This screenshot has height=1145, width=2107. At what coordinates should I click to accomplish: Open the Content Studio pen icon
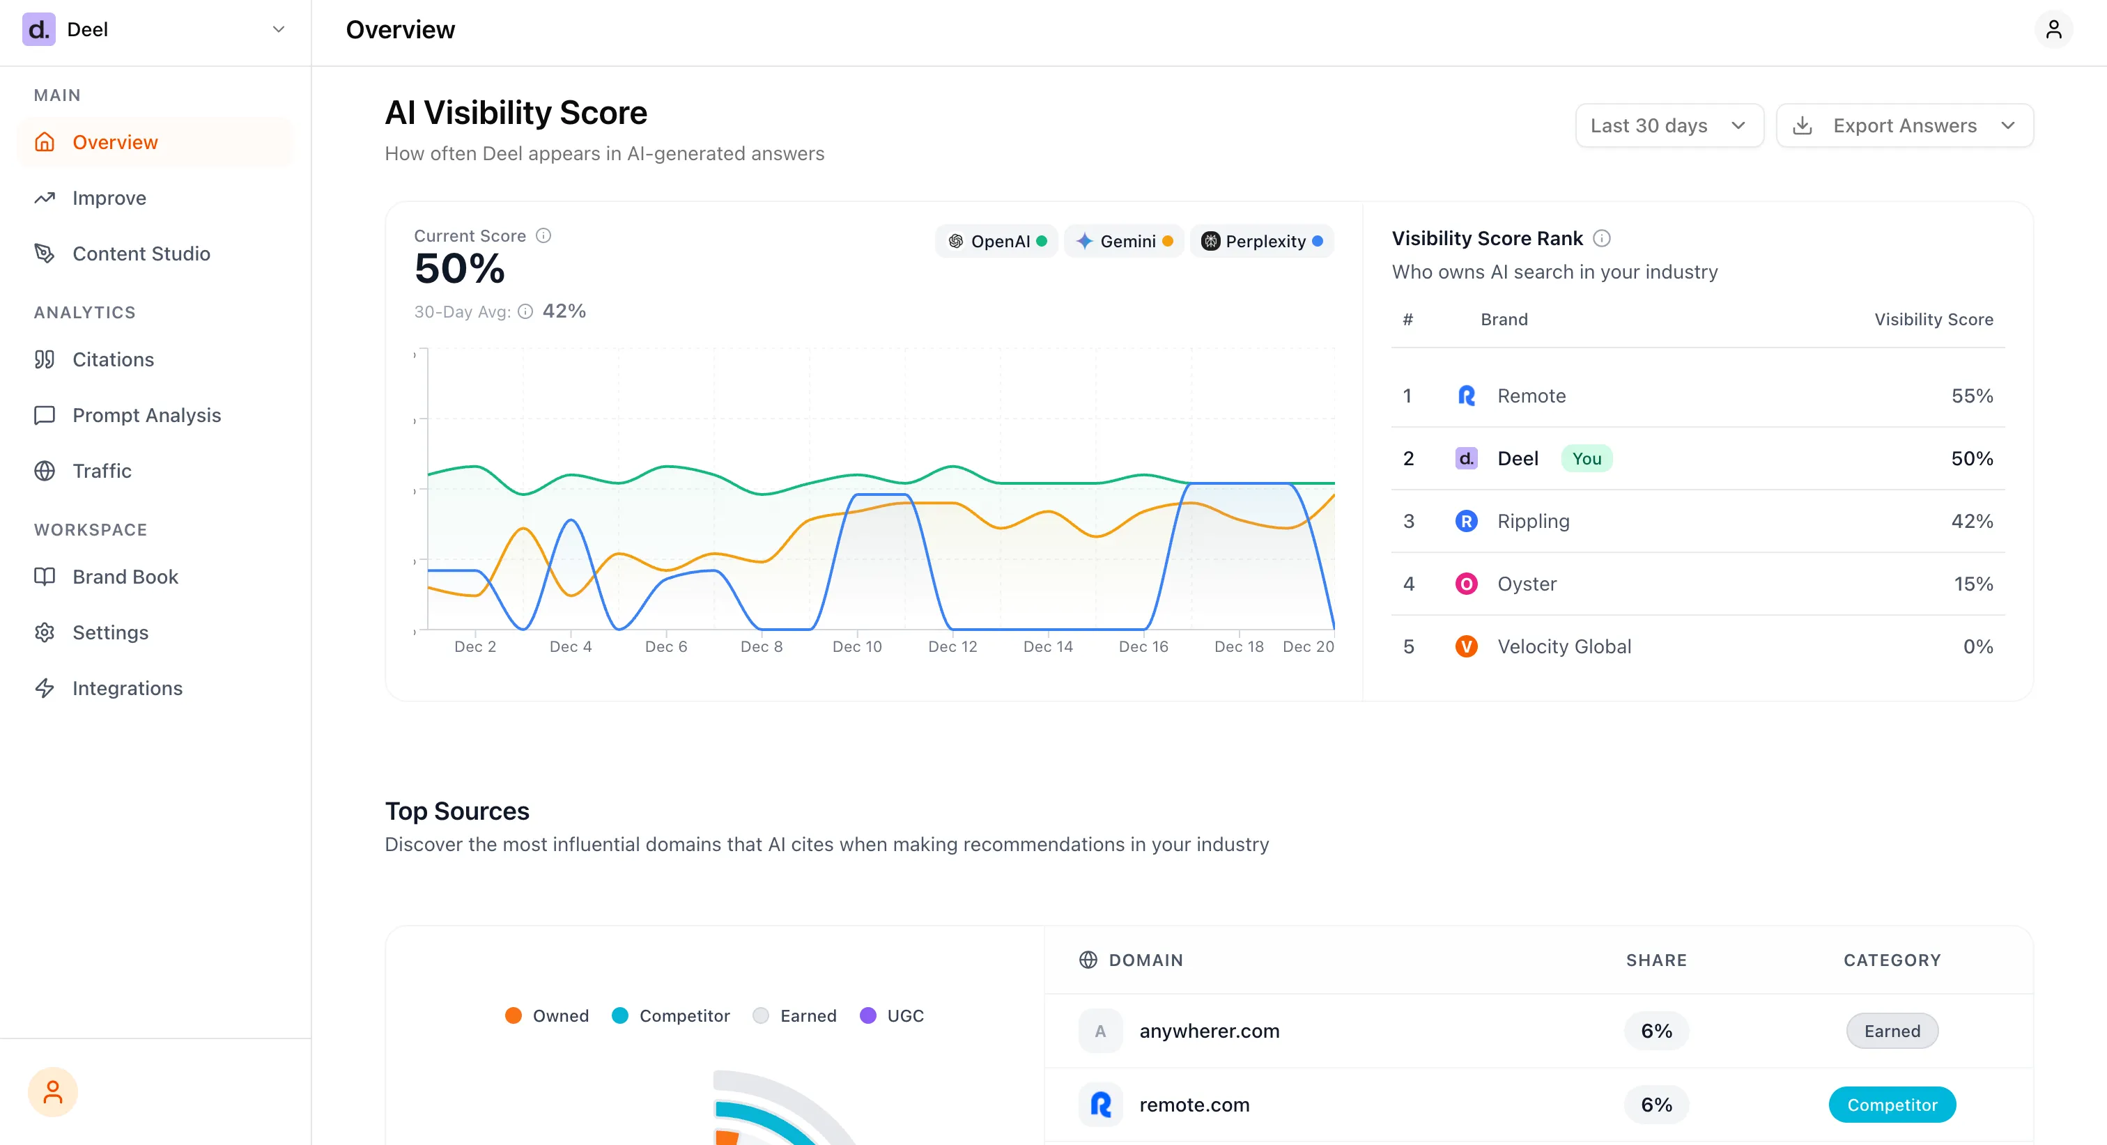(x=45, y=254)
